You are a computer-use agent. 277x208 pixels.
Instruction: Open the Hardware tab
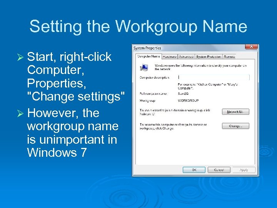click(170, 57)
